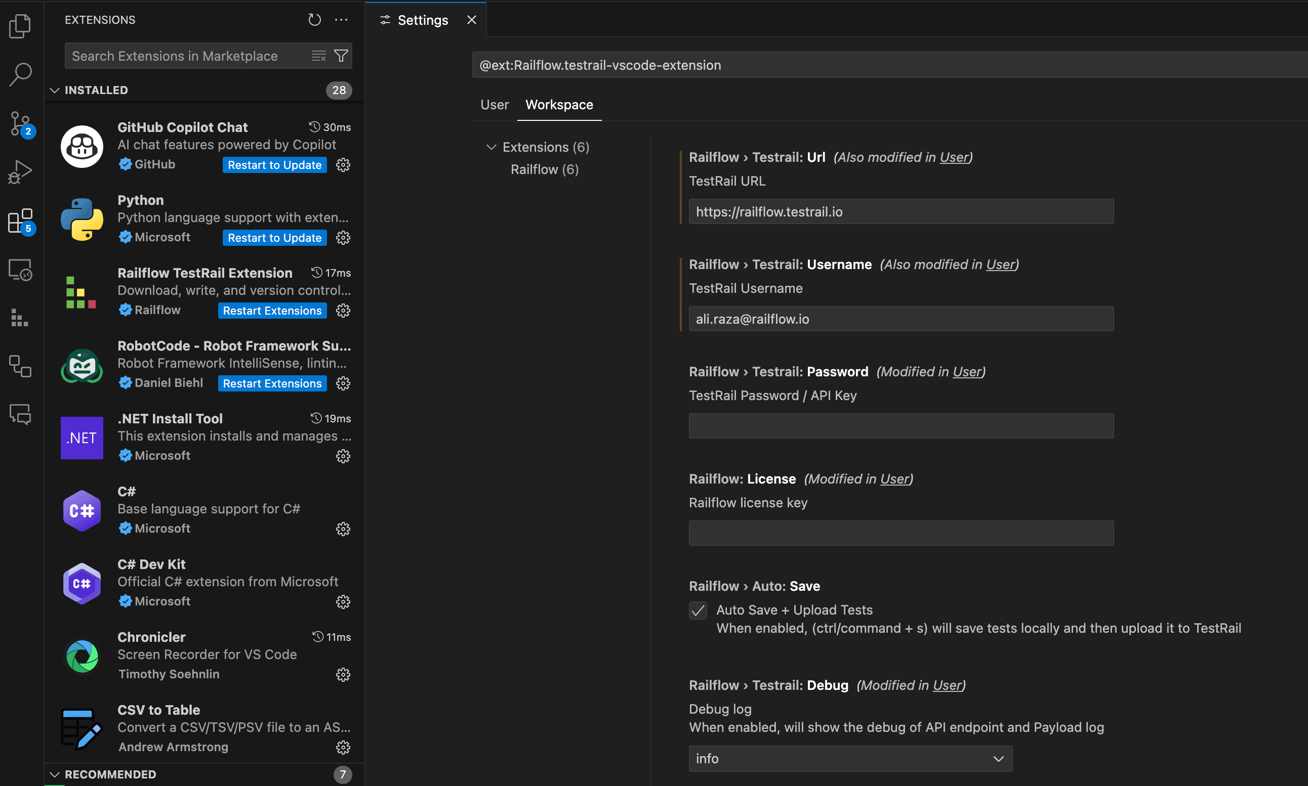Select the Python extension title
The image size is (1308, 786).
click(x=140, y=200)
